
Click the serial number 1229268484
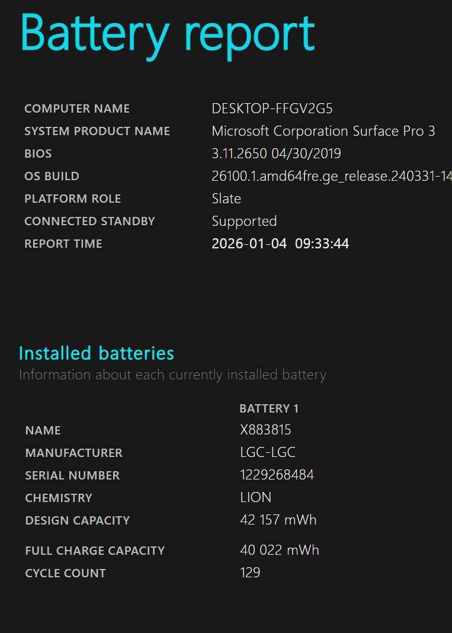(277, 475)
